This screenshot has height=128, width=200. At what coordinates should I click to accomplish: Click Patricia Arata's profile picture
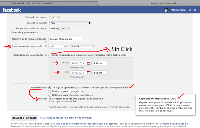point(167,10)
